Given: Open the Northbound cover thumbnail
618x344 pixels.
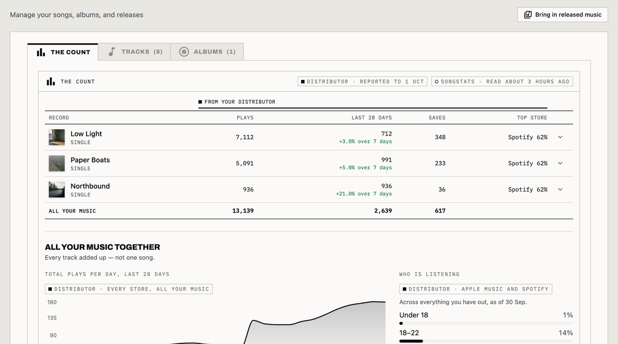Looking at the screenshot, I should 57,189.
